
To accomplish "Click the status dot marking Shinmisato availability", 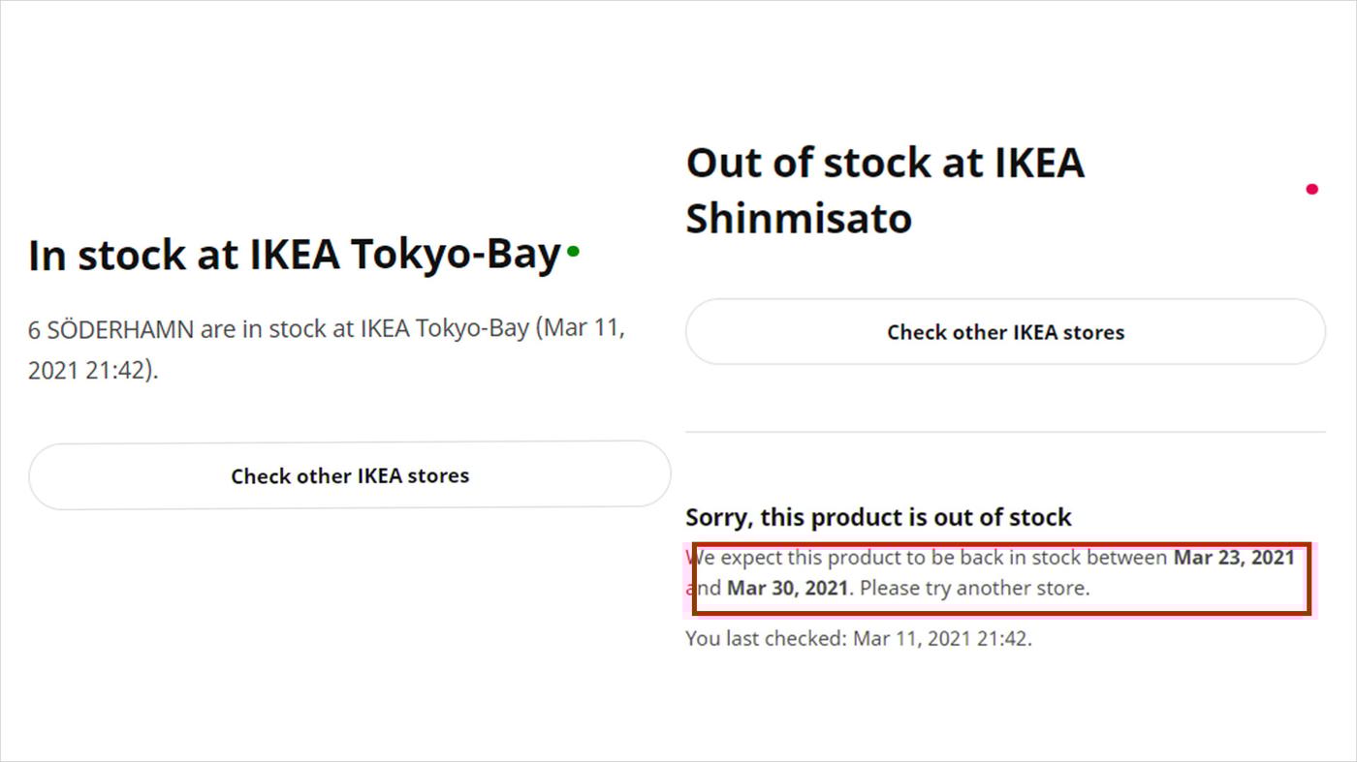I will click(1311, 189).
